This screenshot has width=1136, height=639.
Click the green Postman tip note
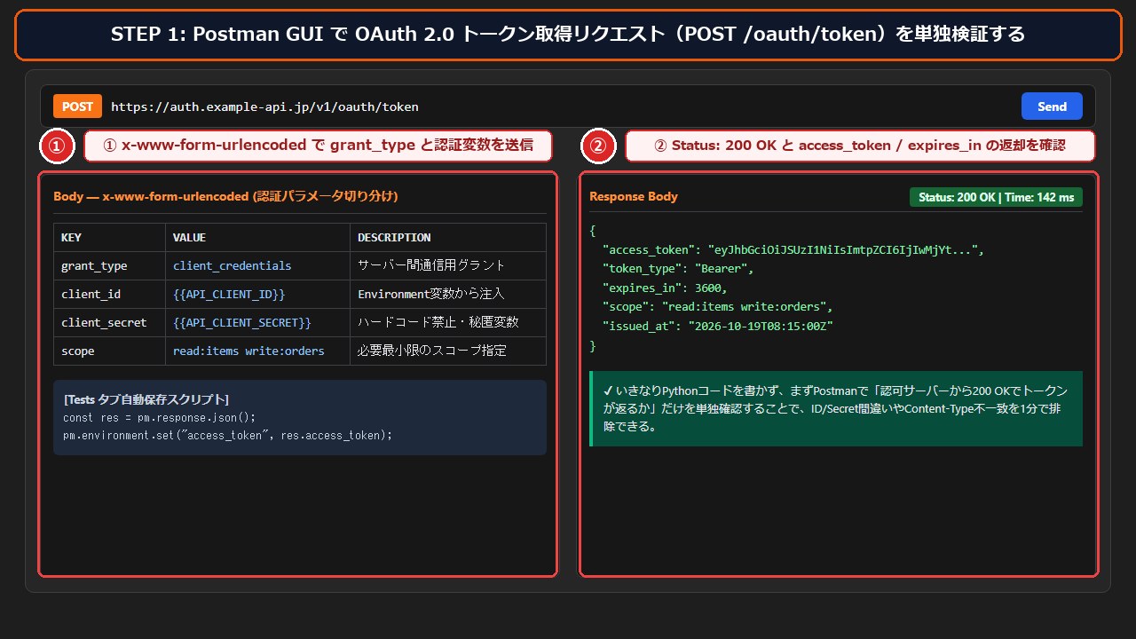(x=836, y=408)
